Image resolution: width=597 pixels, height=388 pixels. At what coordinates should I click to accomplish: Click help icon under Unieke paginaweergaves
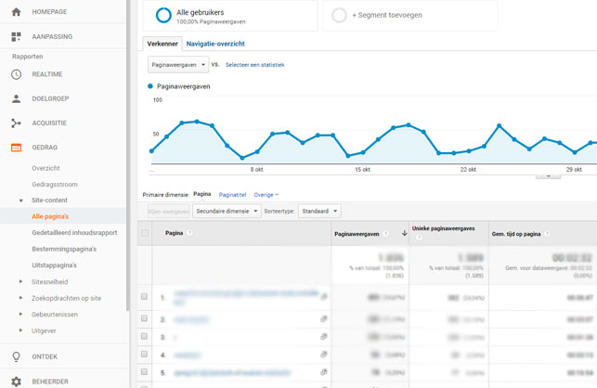tap(419, 238)
